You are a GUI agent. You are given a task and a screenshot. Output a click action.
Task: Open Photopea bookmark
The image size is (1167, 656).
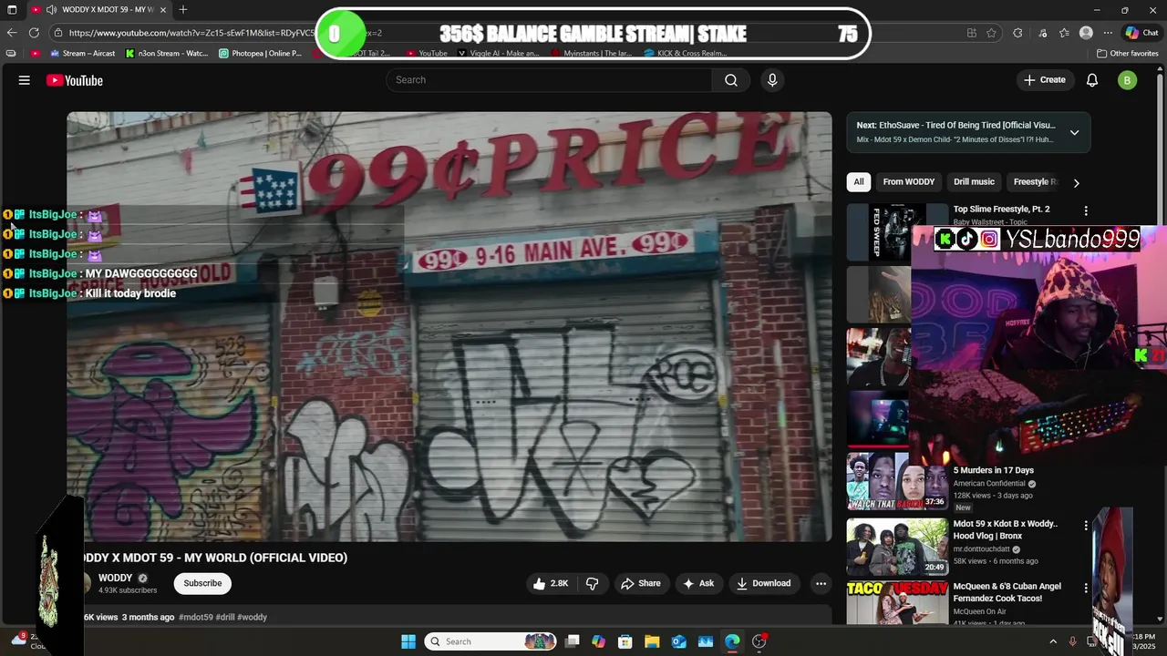coord(260,53)
